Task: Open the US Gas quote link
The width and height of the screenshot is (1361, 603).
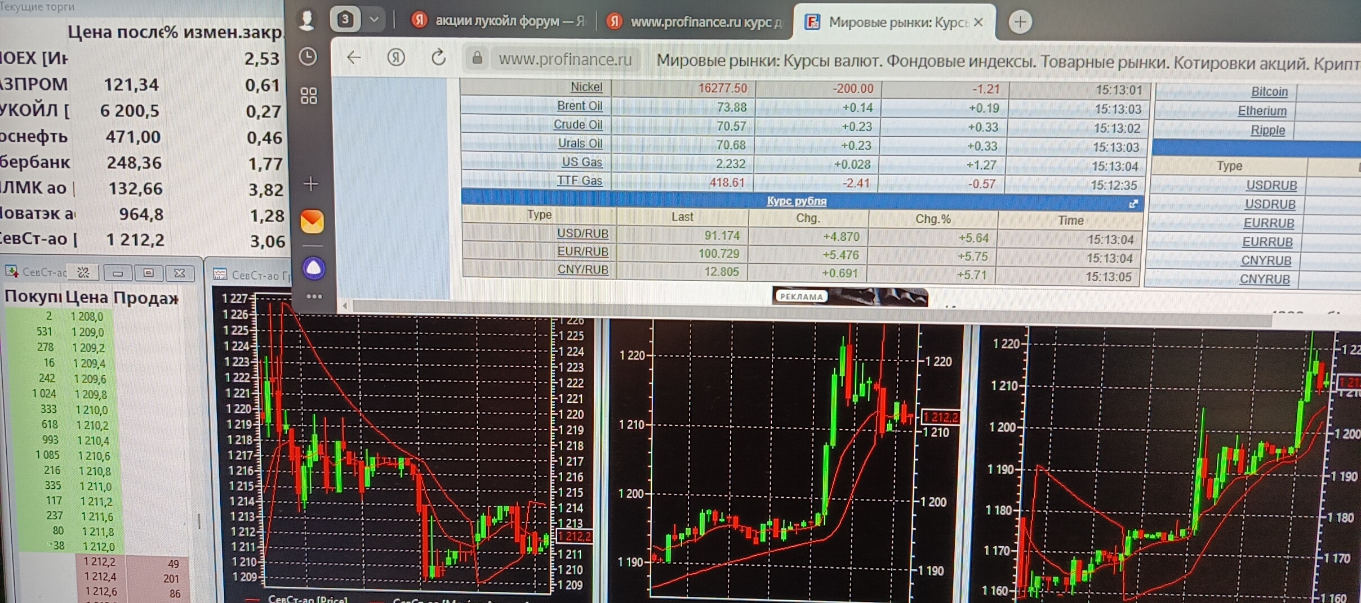Action: tap(582, 162)
